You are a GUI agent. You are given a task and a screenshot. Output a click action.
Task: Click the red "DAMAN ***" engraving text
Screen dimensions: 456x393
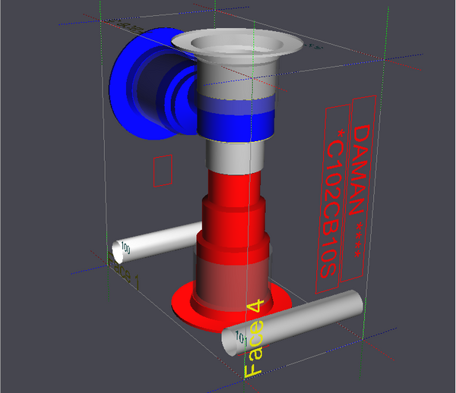pos(359,191)
